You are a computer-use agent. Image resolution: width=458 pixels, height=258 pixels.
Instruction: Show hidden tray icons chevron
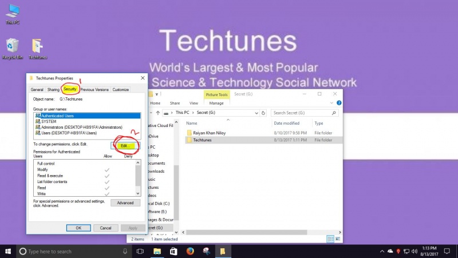(382, 251)
